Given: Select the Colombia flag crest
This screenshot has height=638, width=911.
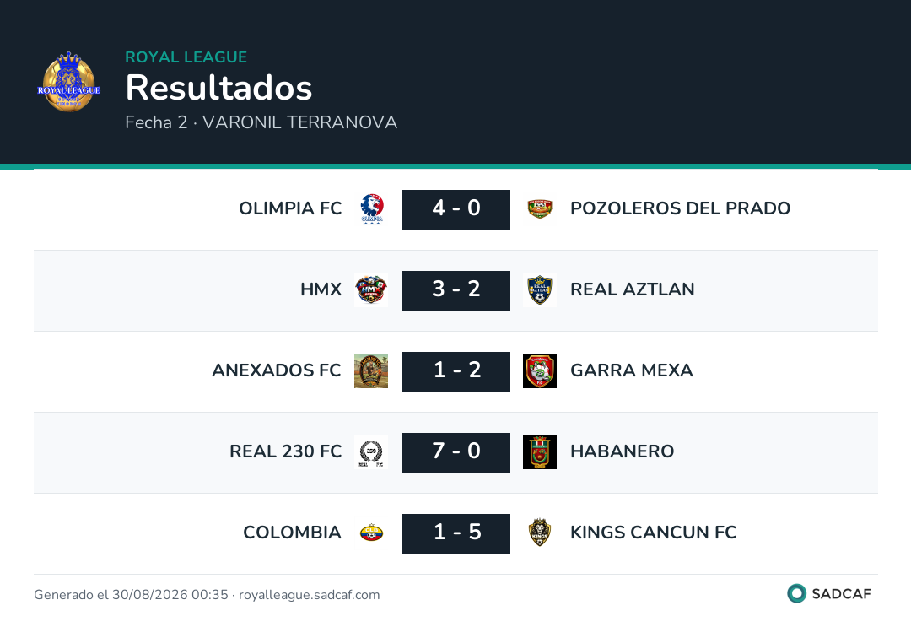Looking at the screenshot, I should click(x=371, y=533).
